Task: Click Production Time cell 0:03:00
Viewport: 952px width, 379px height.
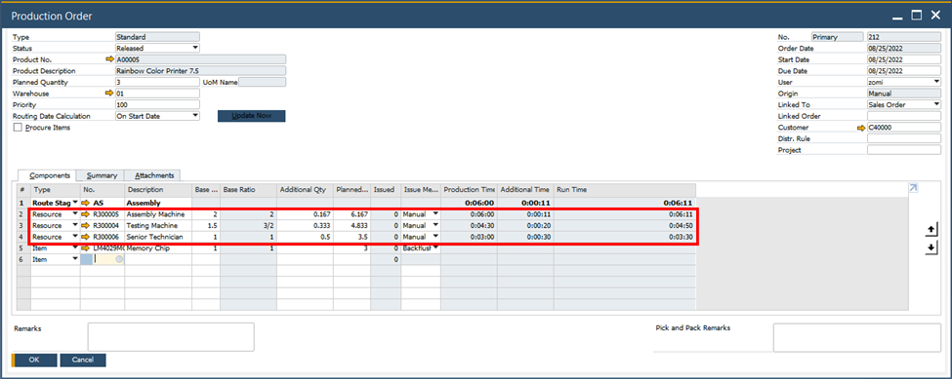Action: [x=469, y=237]
